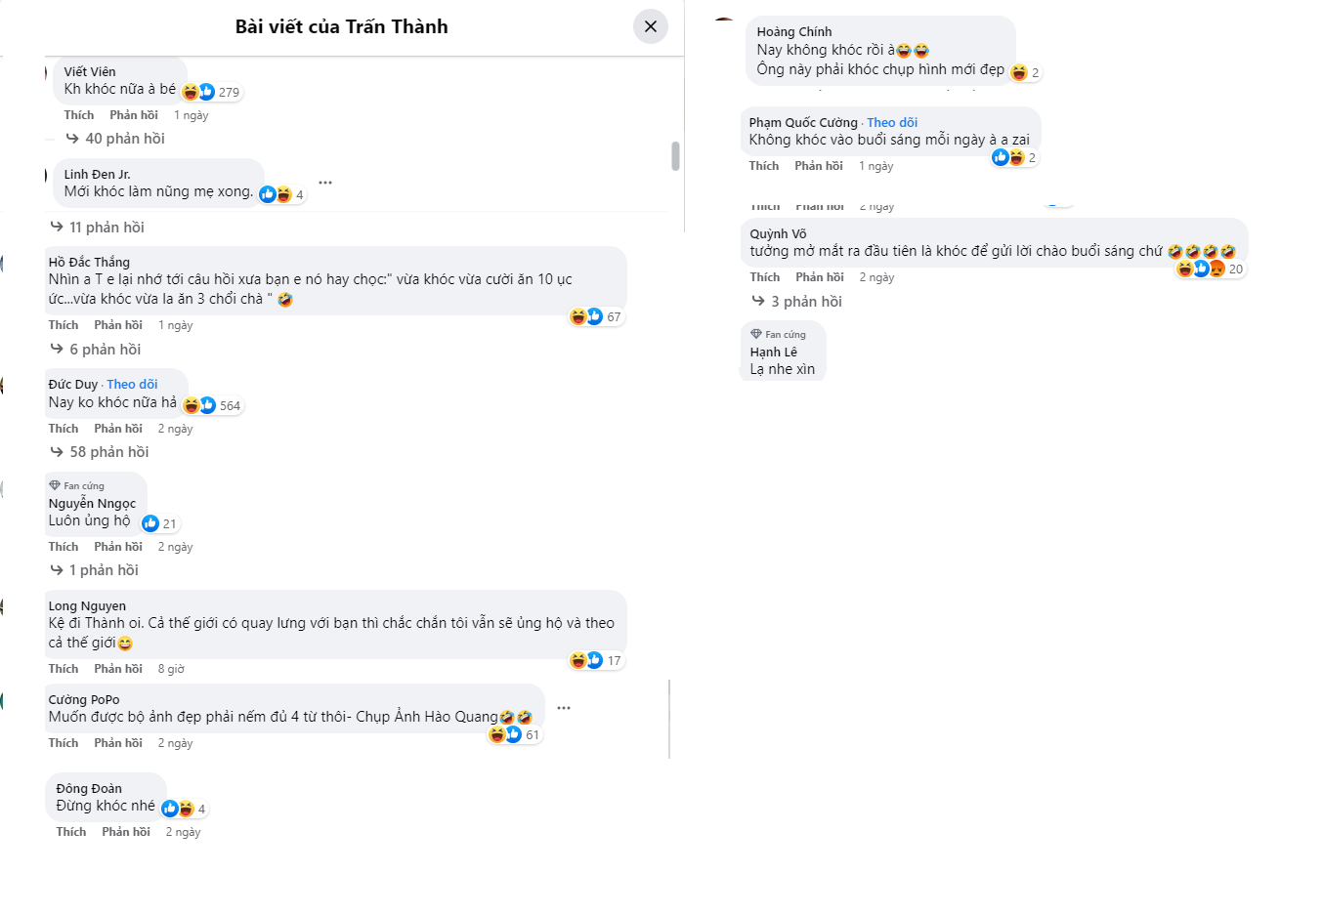Click the comments list scrollbar thumb
The height and width of the screenshot is (914, 1323).
click(x=675, y=156)
